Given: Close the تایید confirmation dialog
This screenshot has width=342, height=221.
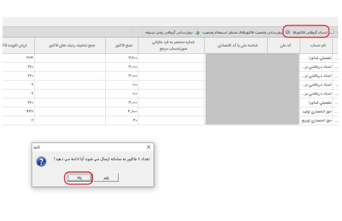Looking at the screenshot, I should click(x=148, y=147).
